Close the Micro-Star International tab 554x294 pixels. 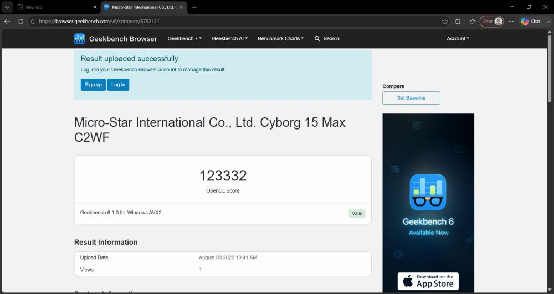pyautogui.click(x=181, y=7)
